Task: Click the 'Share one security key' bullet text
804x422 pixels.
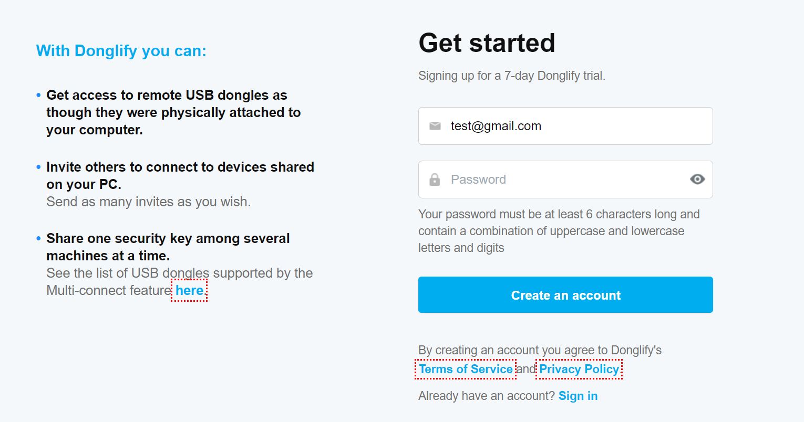Action: point(168,247)
